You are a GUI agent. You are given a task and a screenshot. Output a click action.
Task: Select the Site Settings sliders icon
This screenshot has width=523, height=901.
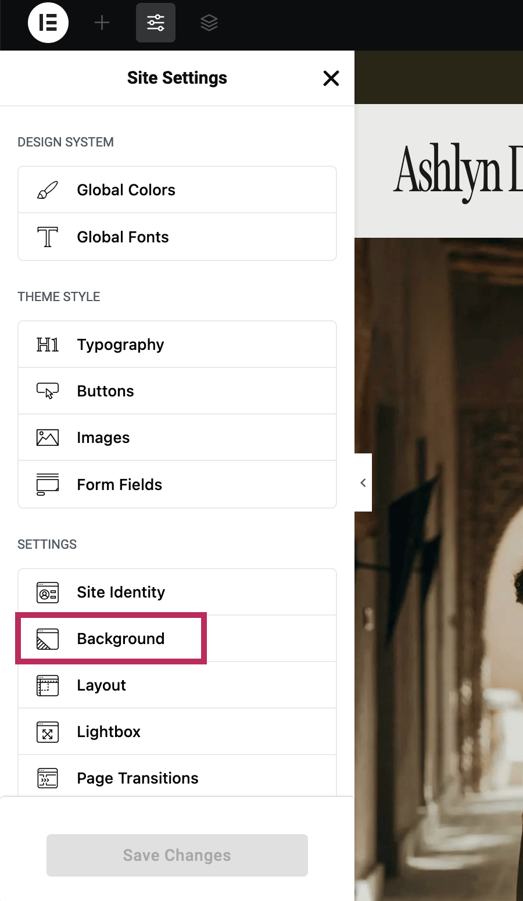click(155, 23)
